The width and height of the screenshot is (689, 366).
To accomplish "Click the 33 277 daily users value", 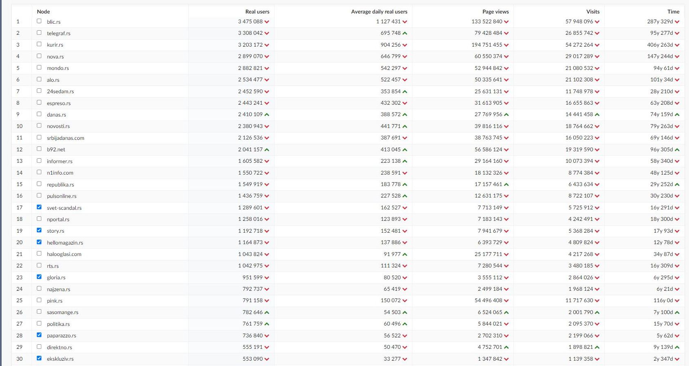I will pyautogui.click(x=392, y=359).
